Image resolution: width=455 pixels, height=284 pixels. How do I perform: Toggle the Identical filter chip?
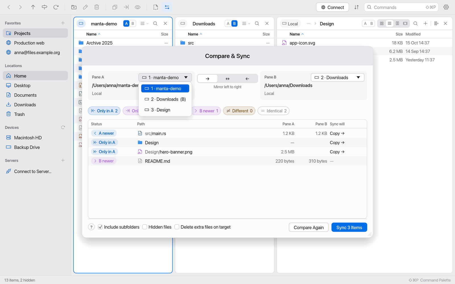pyautogui.click(x=274, y=111)
